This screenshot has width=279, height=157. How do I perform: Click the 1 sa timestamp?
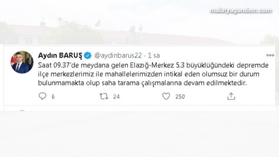click(x=154, y=56)
